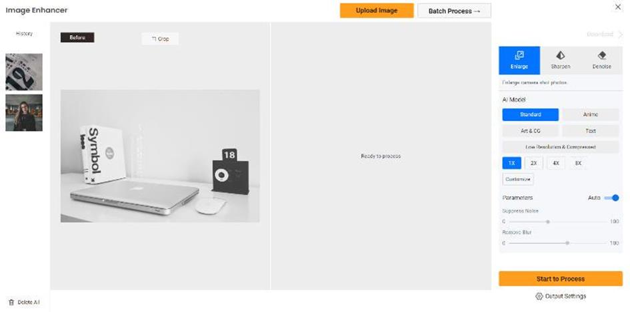Select the Text AI model

point(590,131)
